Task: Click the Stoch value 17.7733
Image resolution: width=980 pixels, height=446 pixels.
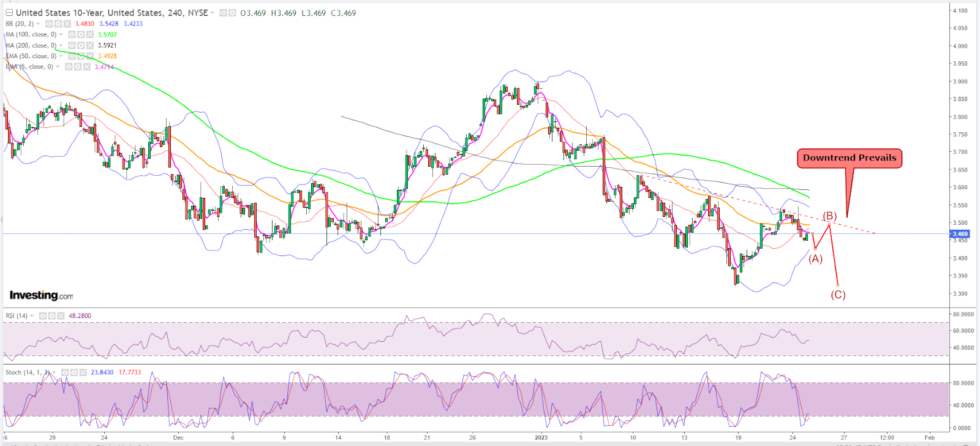Action: click(130, 372)
